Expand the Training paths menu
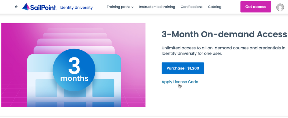The image size is (288, 118). [118, 7]
